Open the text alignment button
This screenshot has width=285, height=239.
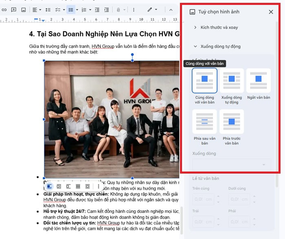click(35, 10)
